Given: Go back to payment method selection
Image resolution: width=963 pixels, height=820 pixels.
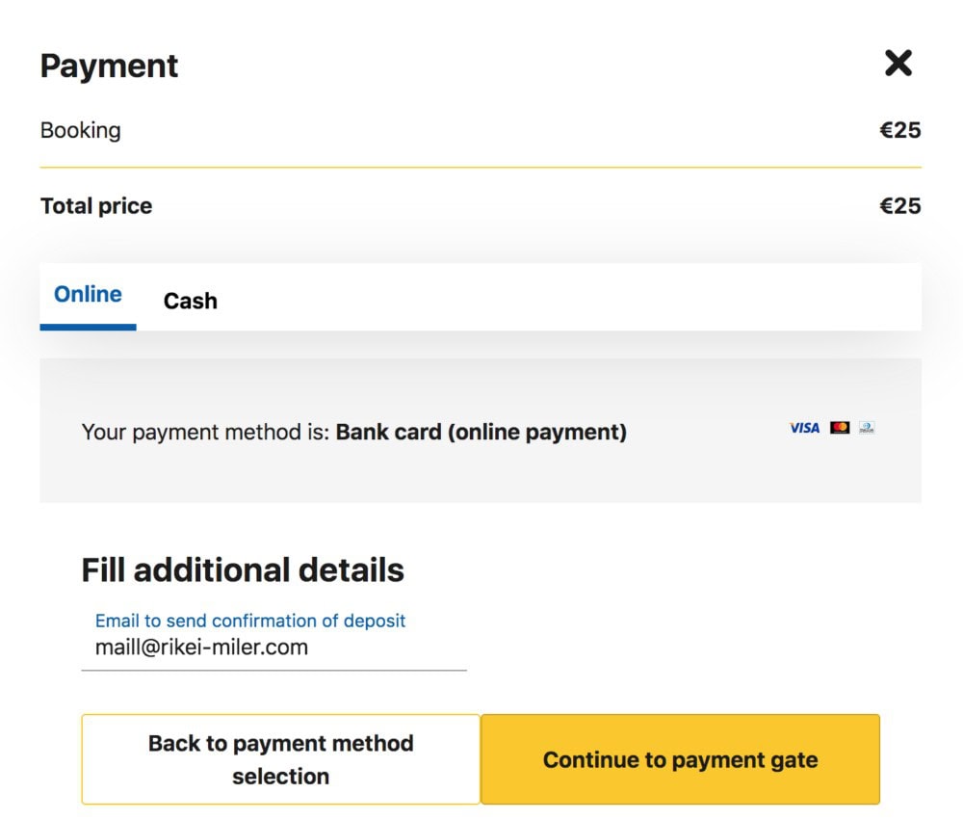Looking at the screenshot, I should coord(280,759).
